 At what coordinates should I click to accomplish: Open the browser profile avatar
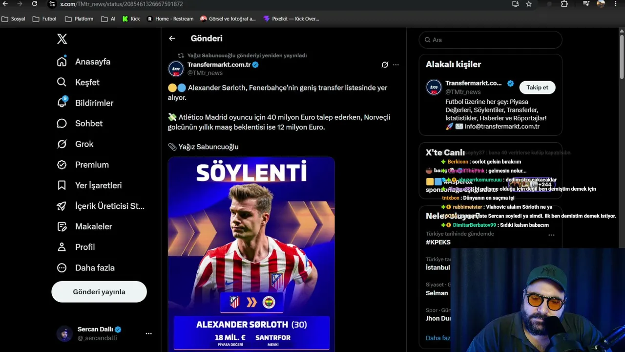601,4
